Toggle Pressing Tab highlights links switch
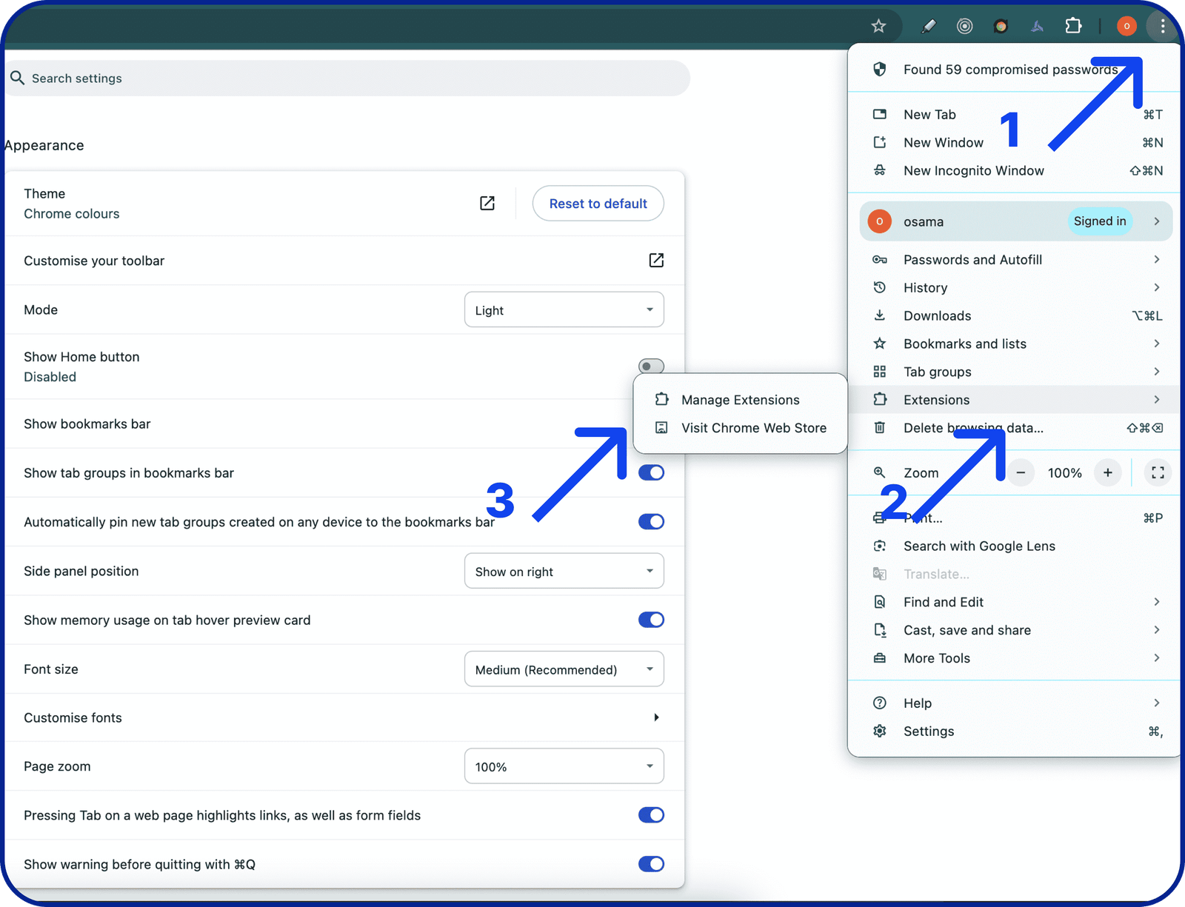 pos(651,815)
